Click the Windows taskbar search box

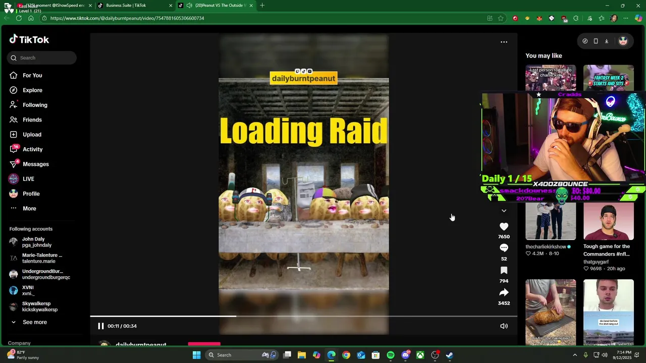(x=242, y=355)
